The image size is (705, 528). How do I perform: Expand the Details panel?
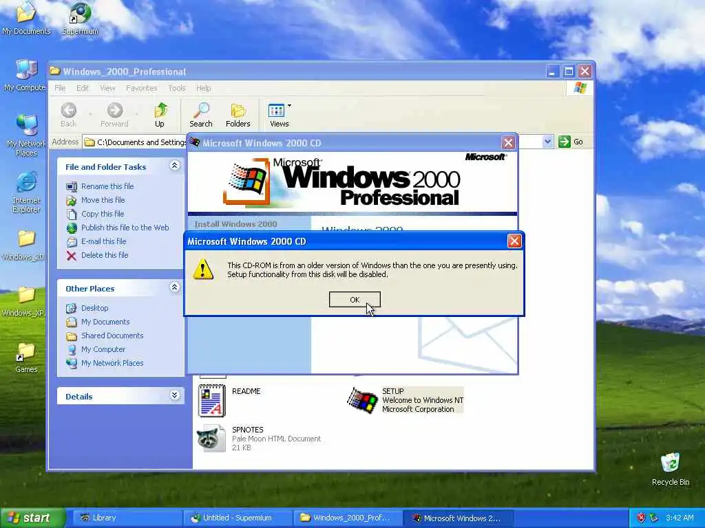[x=174, y=395]
